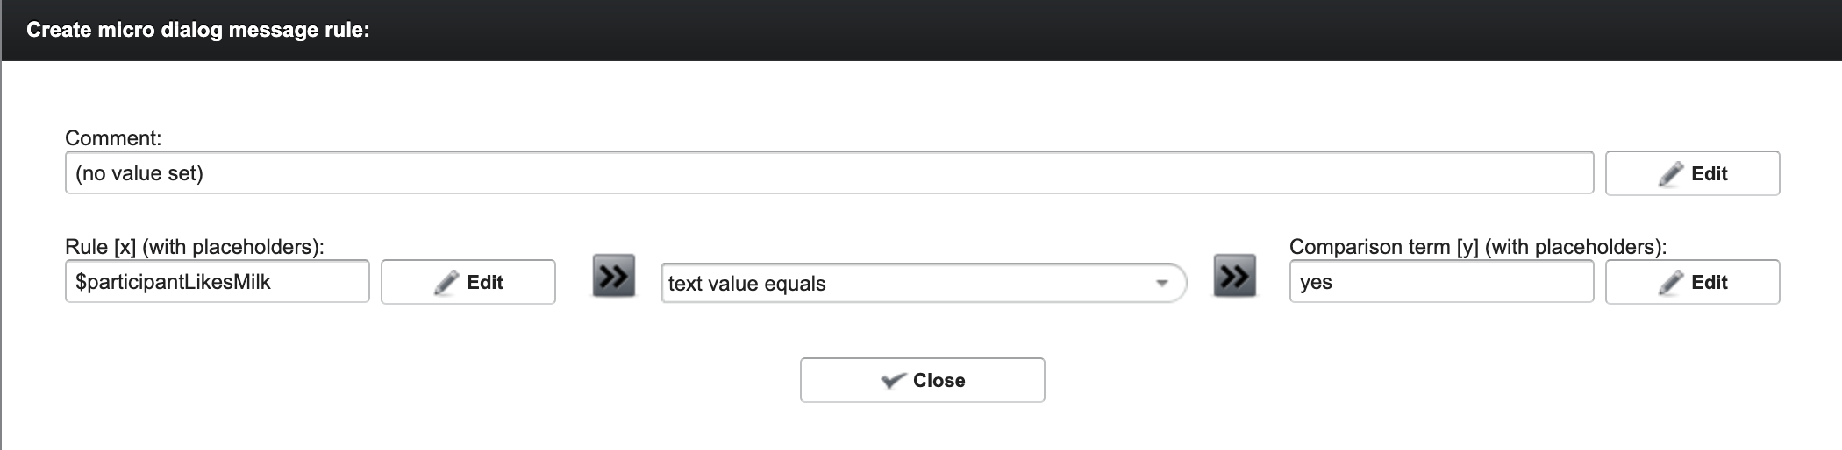Edit the Comparison term [y] value

[1692, 282]
